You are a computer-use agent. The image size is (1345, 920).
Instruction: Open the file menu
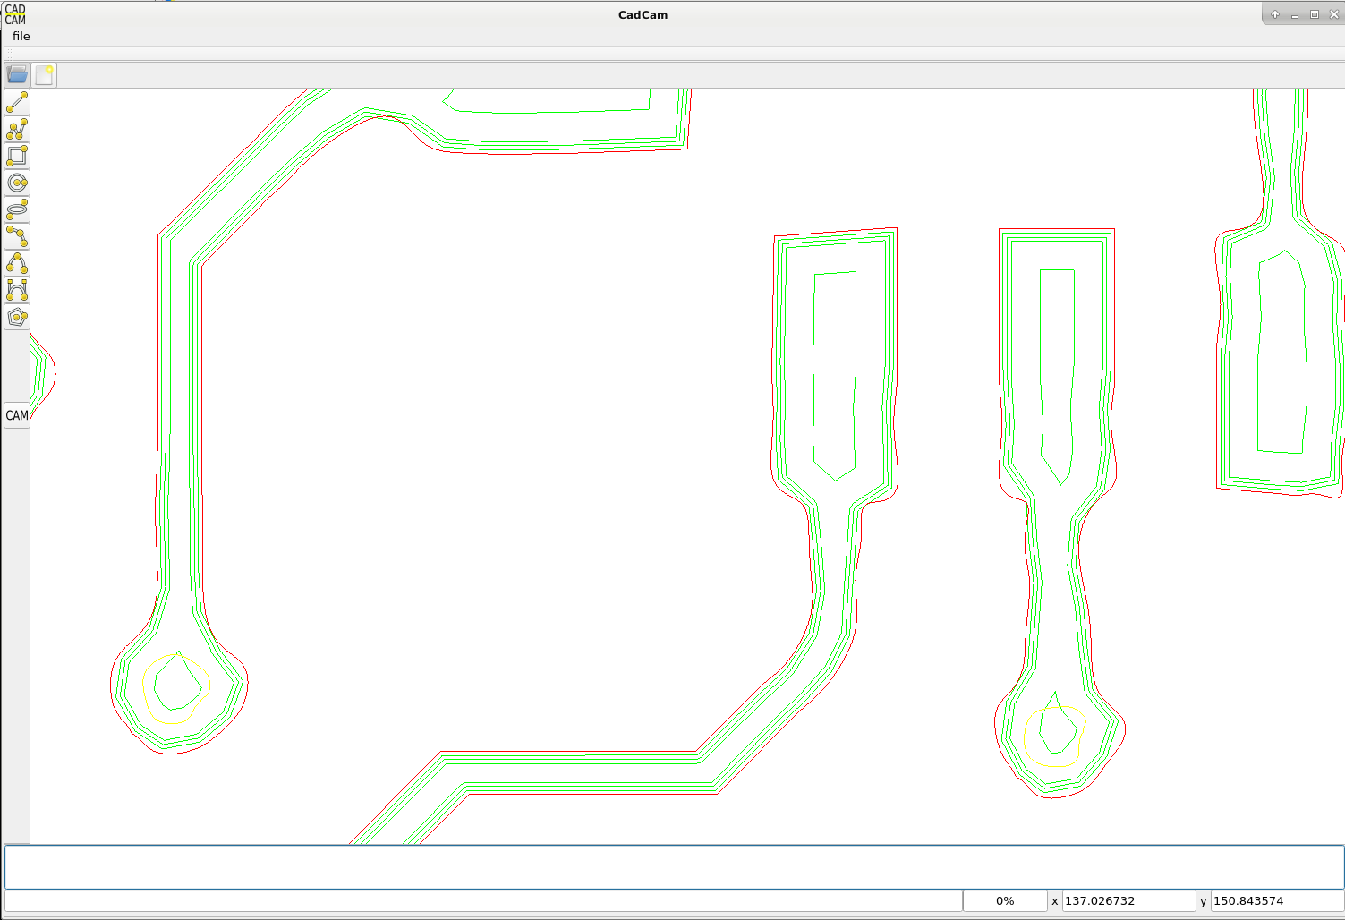21,37
